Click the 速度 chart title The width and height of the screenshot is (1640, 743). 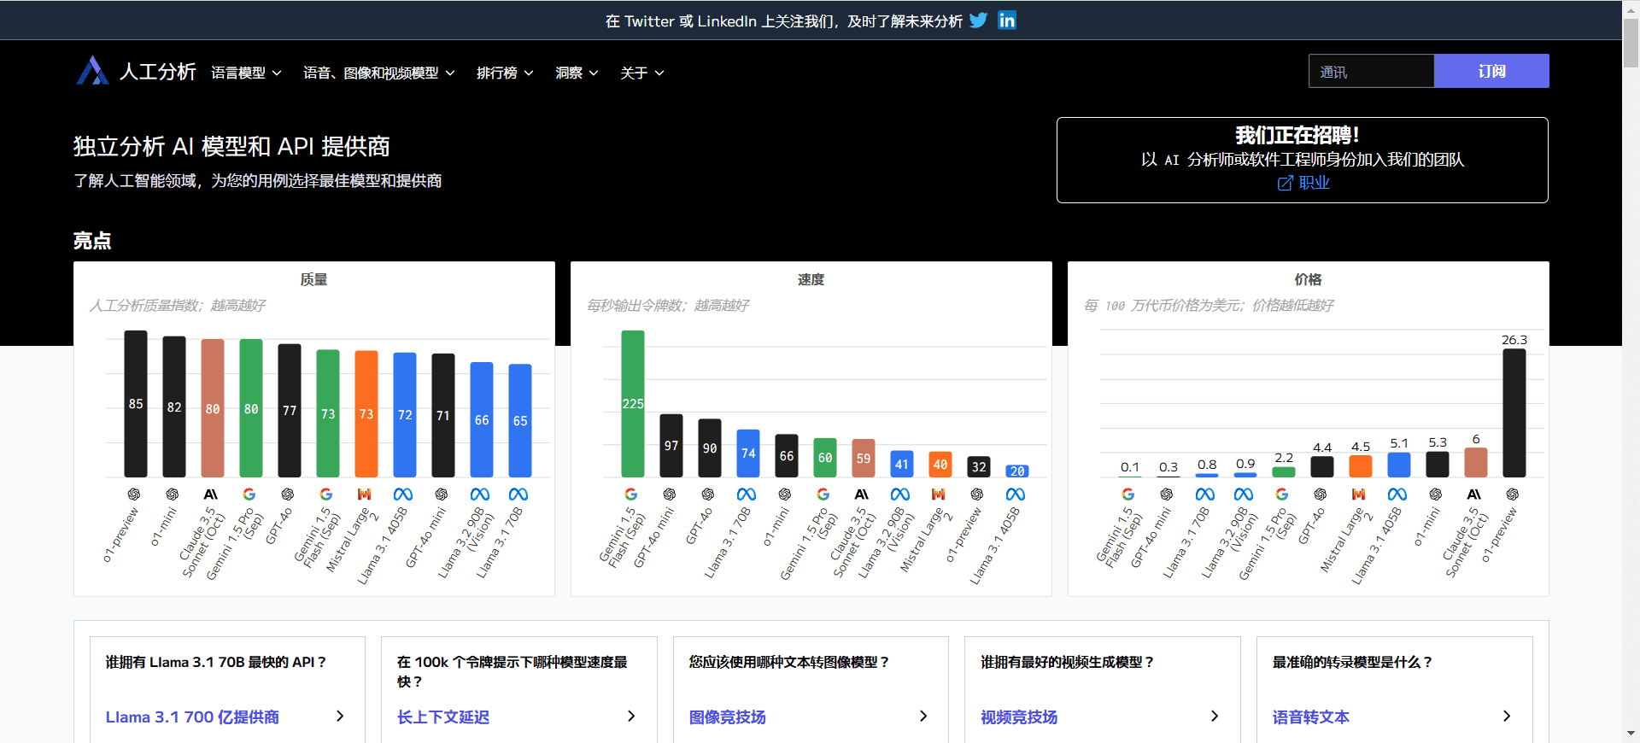(811, 279)
